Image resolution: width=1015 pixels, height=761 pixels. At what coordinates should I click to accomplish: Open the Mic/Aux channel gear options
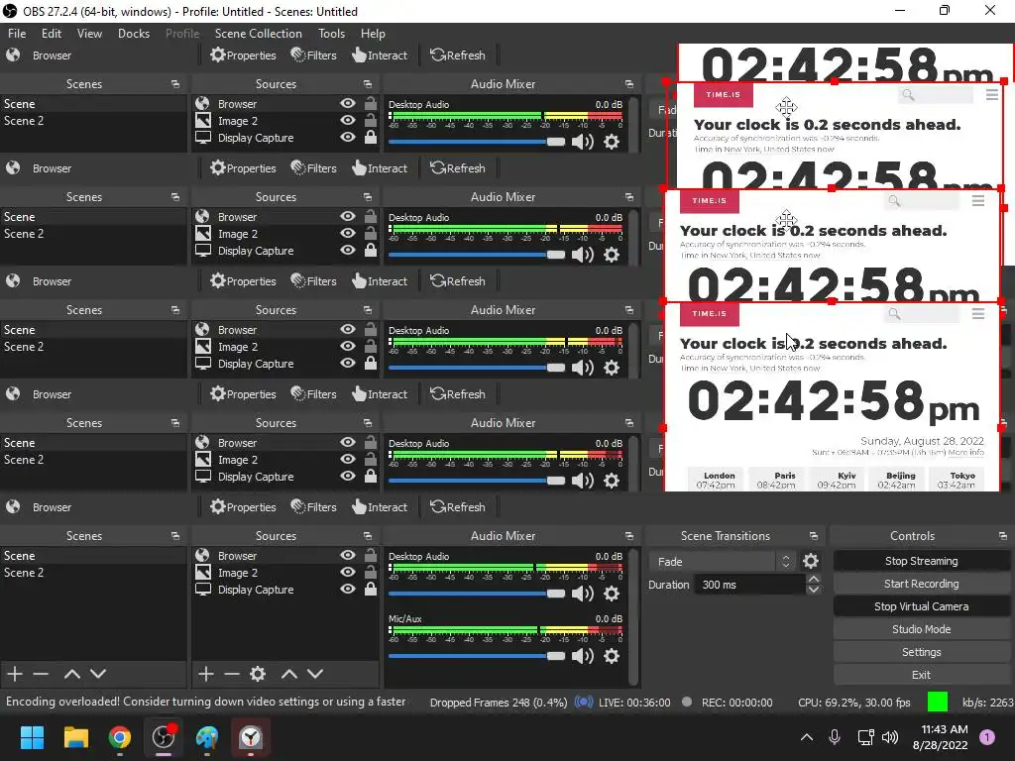(611, 656)
